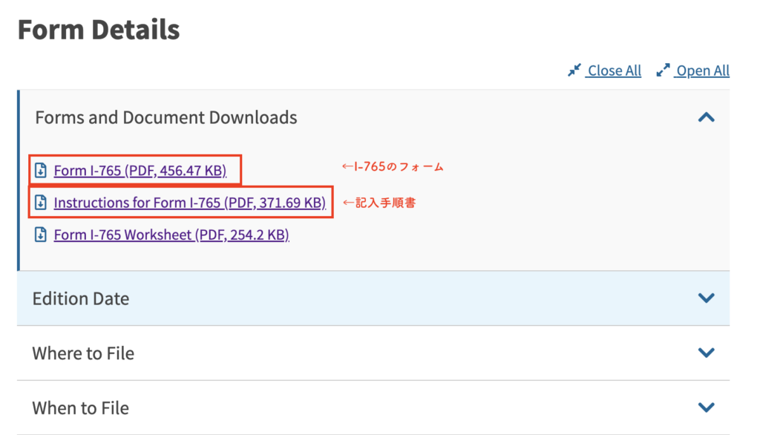The image size is (760, 435).
Task: Select the Edition Date accordion header
Action: [81, 298]
